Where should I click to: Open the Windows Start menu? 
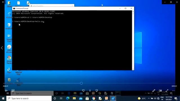(x=3, y=98)
